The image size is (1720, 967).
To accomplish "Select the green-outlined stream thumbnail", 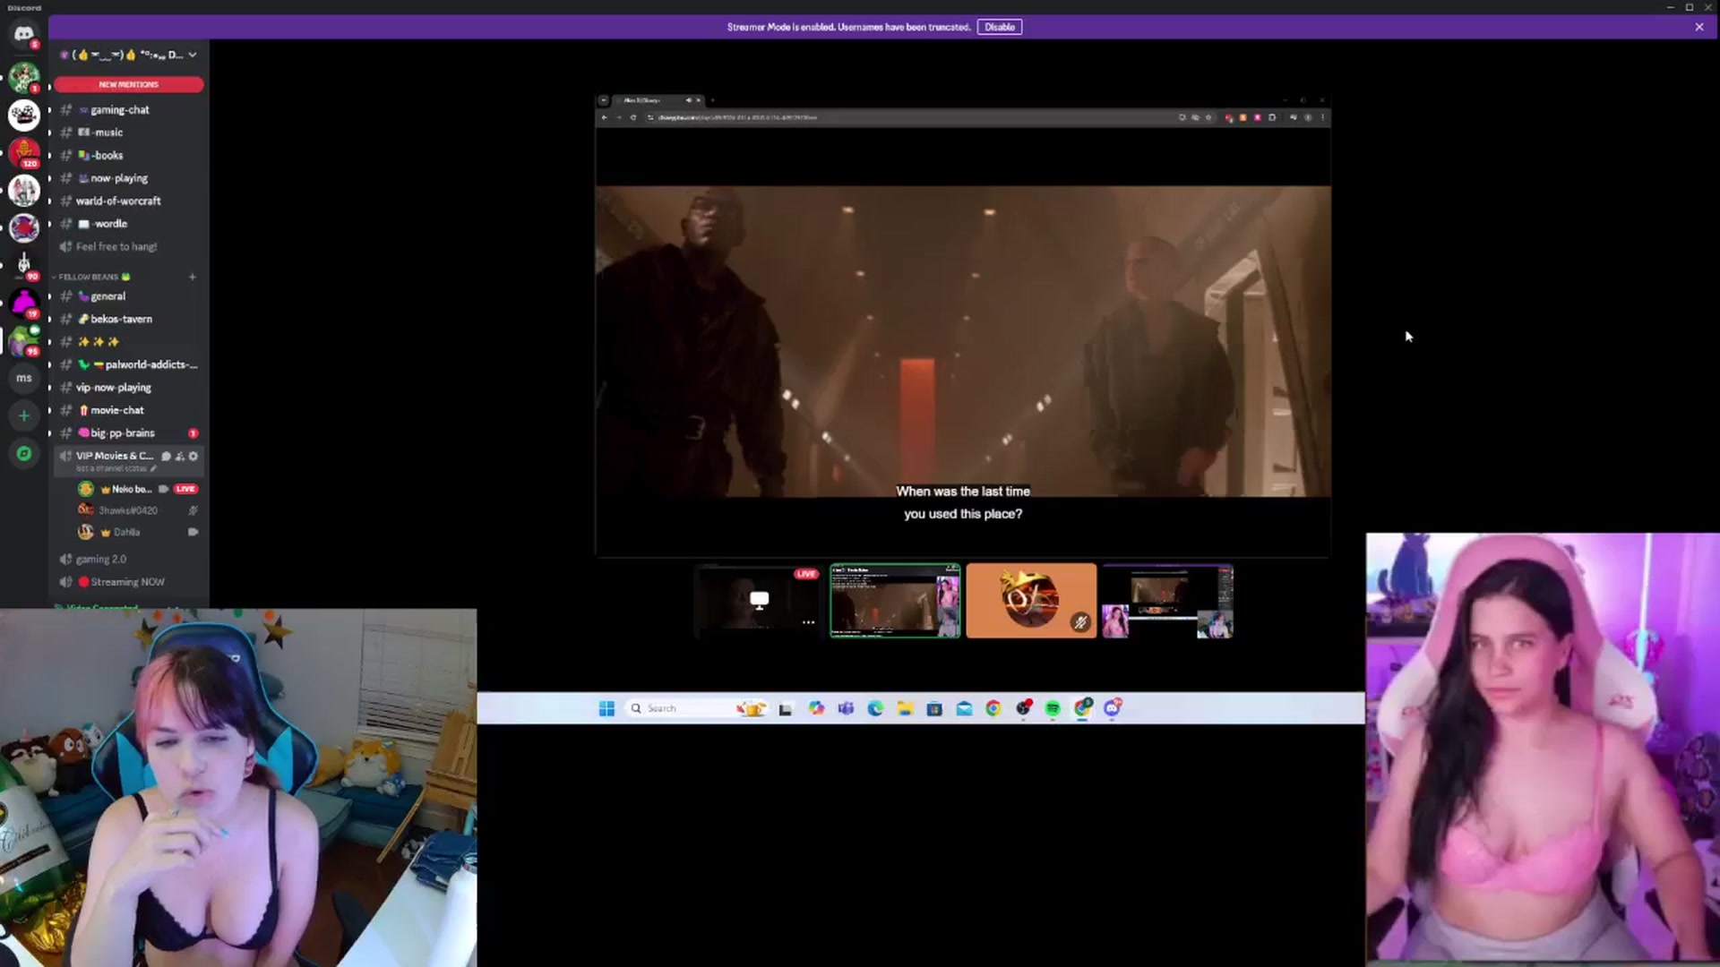I will 895,601.
